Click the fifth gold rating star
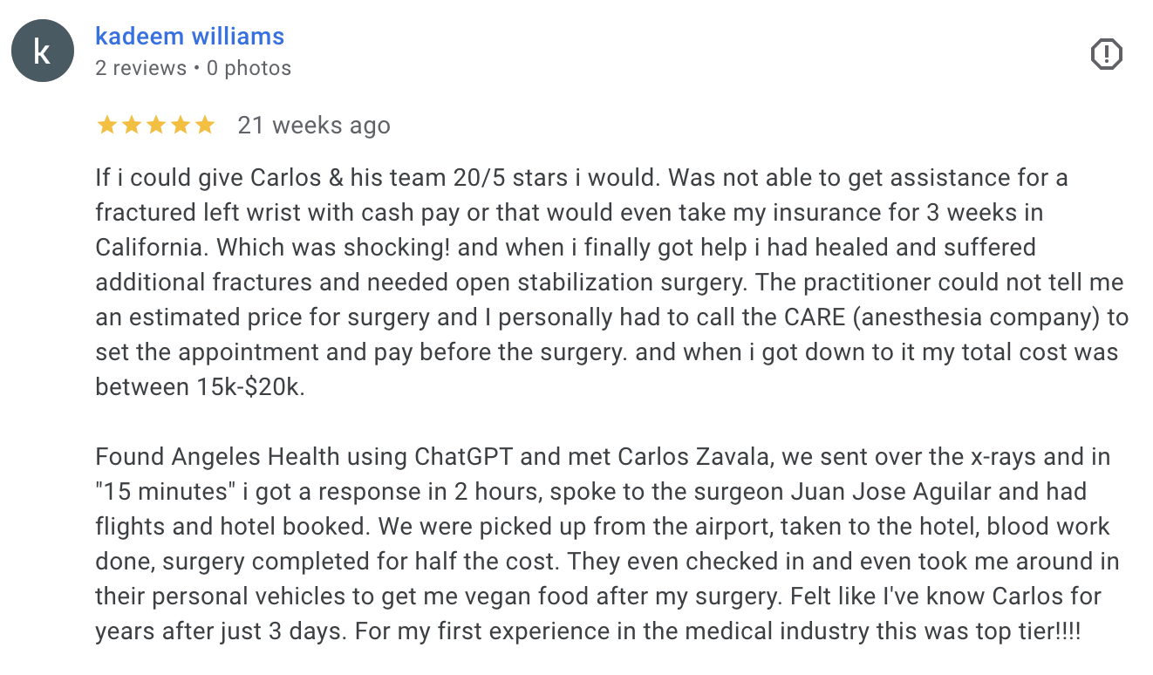This screenshot has width=1153, height=675. (205, 126)
